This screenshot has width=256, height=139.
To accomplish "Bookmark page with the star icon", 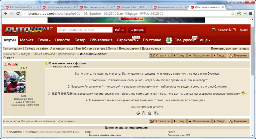I will coord(232,13).
